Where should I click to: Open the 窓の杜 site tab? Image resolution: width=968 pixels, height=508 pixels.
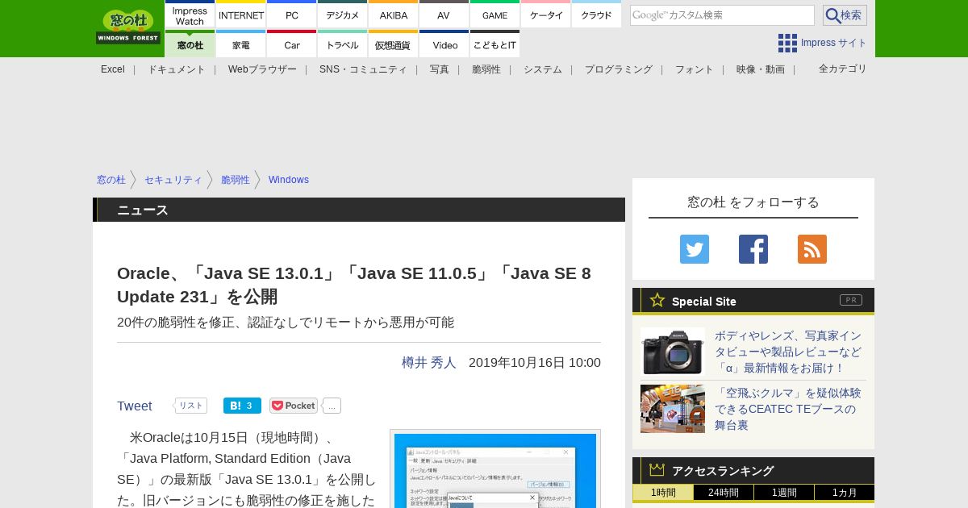click(x=190, y=44)
